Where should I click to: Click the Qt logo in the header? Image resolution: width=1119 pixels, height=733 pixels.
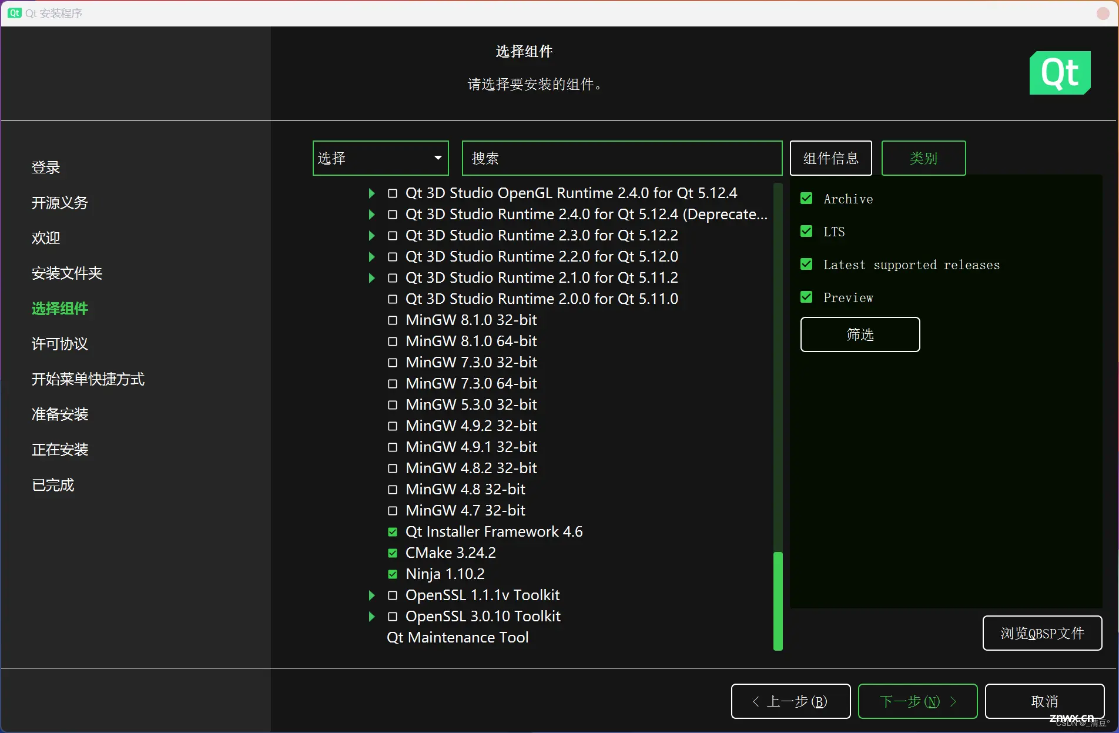point(1060,73)
